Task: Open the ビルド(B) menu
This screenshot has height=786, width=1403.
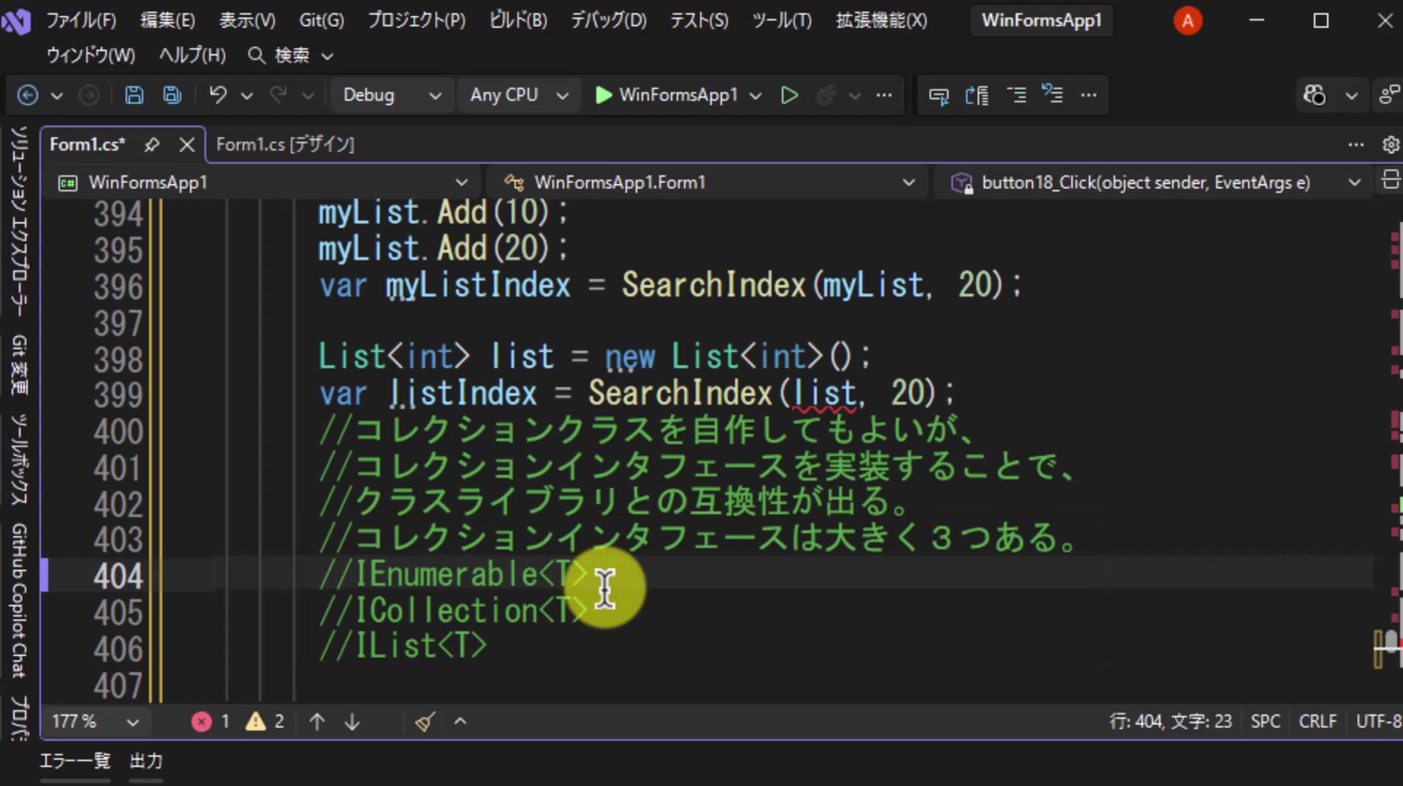Action: click(x=518, y=20)
